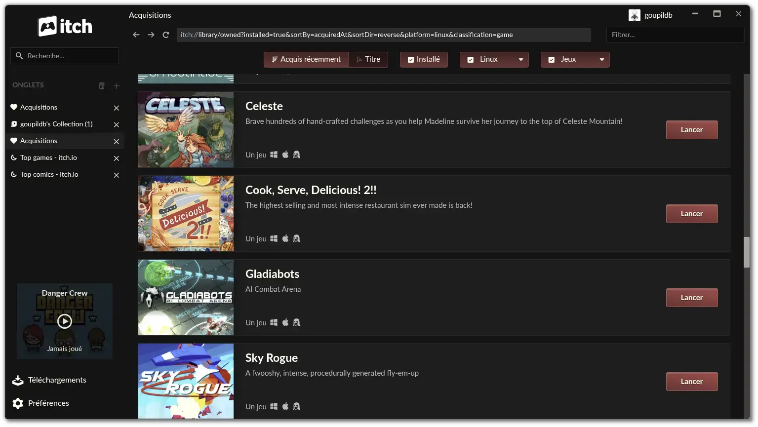Click the Apple platform icon on Gladiabots
This screenshot has width=758, height=427.
(285, 322)
